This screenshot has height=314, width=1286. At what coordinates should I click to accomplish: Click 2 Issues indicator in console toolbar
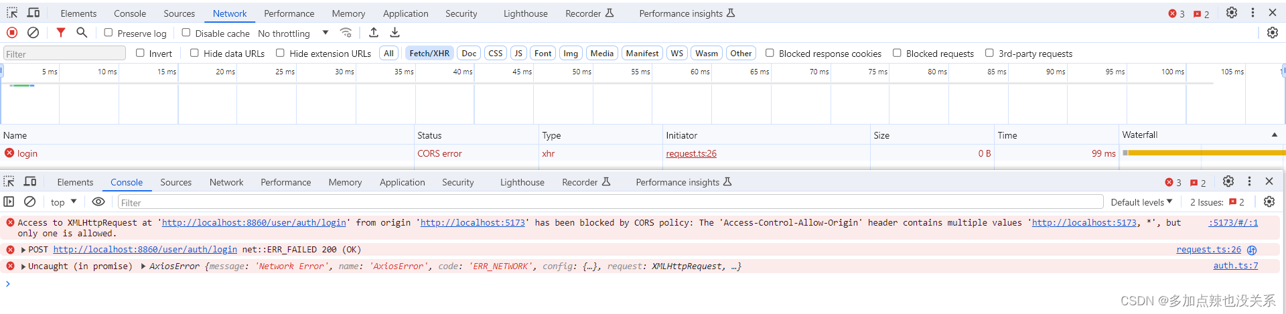pyautogui.click(x=1217, y=202)
